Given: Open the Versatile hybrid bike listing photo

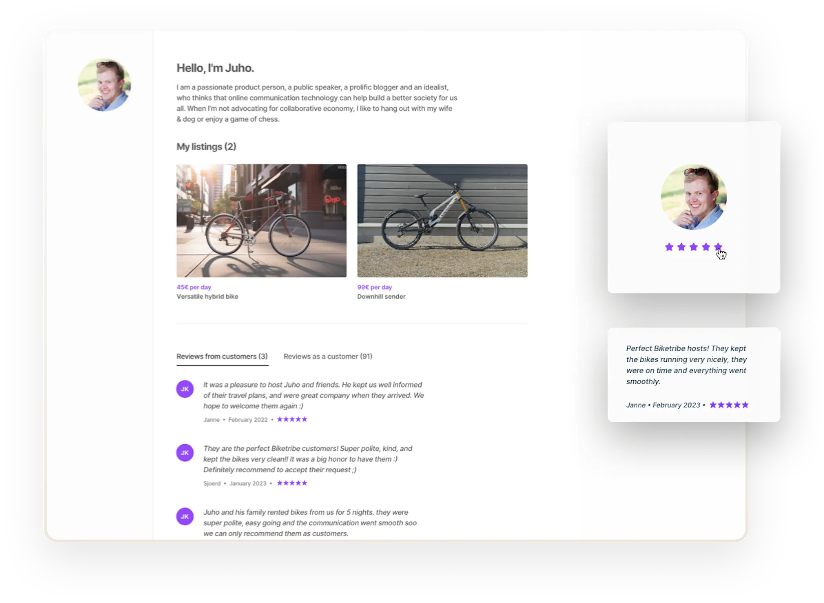Looking at the screenshot, I should click(x=261, y=220).
